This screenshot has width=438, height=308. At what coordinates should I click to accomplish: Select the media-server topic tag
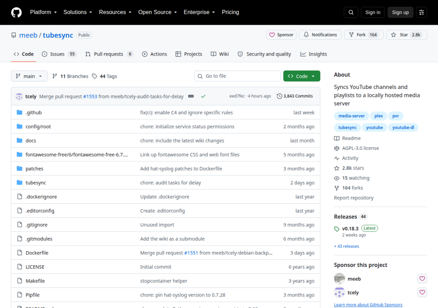352,116
